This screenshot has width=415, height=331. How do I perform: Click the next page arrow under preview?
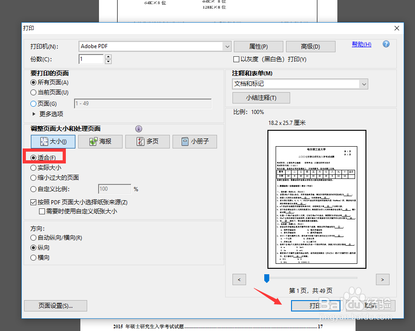click(x=383, y=279)
